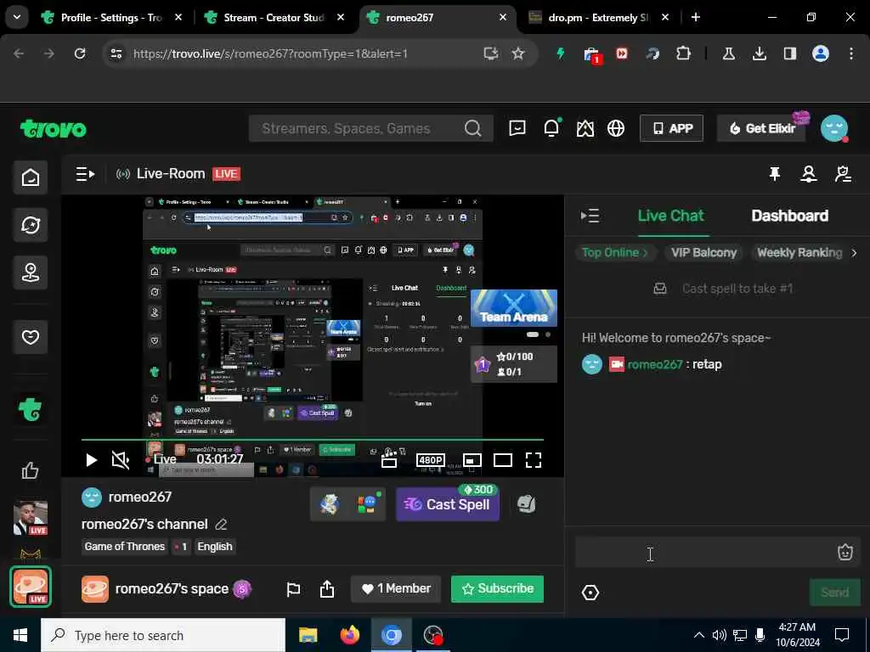Open the user avatar menu in header
The height and width of the screenshot is (652, 870).
pyautogui.click(x=834, y=129)
